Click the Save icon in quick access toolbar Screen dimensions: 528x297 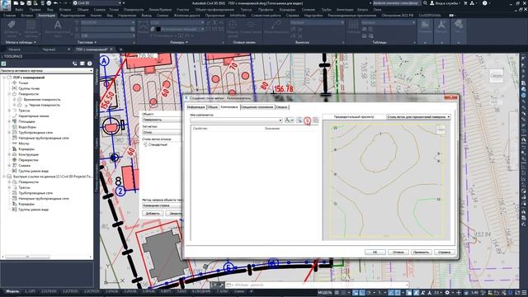(x=29, y=3)
